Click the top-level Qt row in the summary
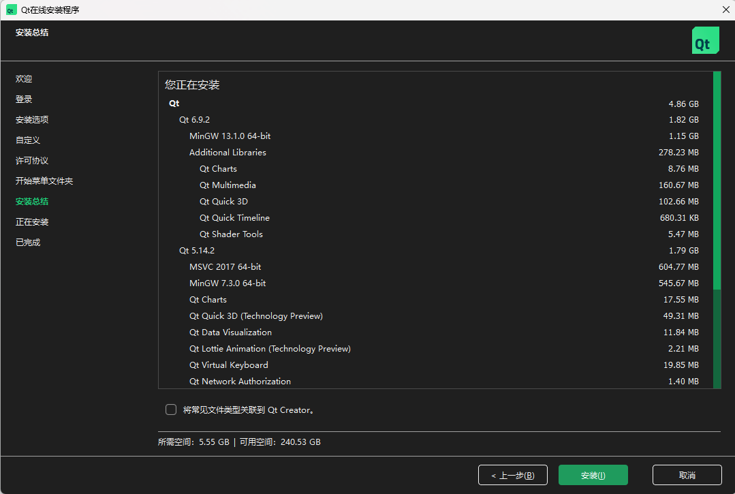The height and width of the screenshot is (494, 735). [x=435, y=104]
